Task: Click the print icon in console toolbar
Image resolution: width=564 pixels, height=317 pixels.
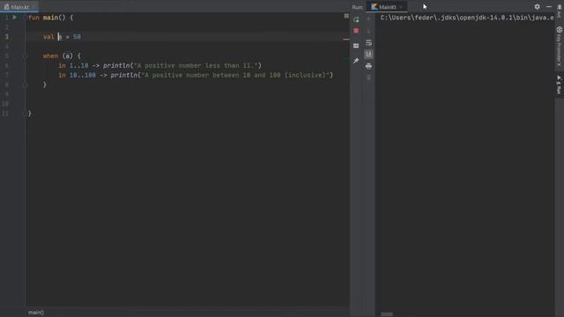Action: click(x=368, y=66)
